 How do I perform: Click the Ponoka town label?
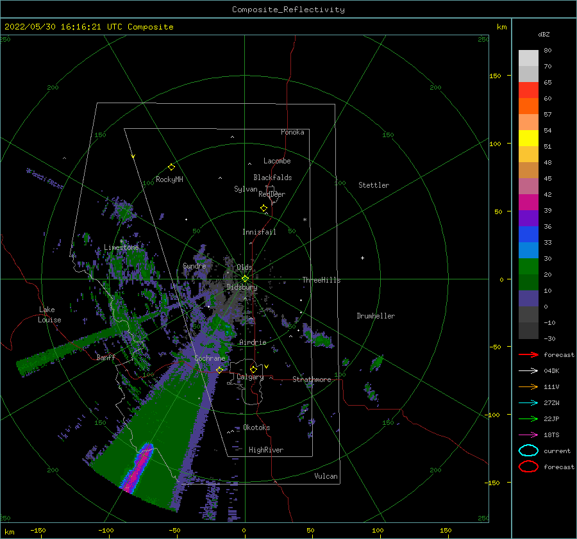pos(292,132)
